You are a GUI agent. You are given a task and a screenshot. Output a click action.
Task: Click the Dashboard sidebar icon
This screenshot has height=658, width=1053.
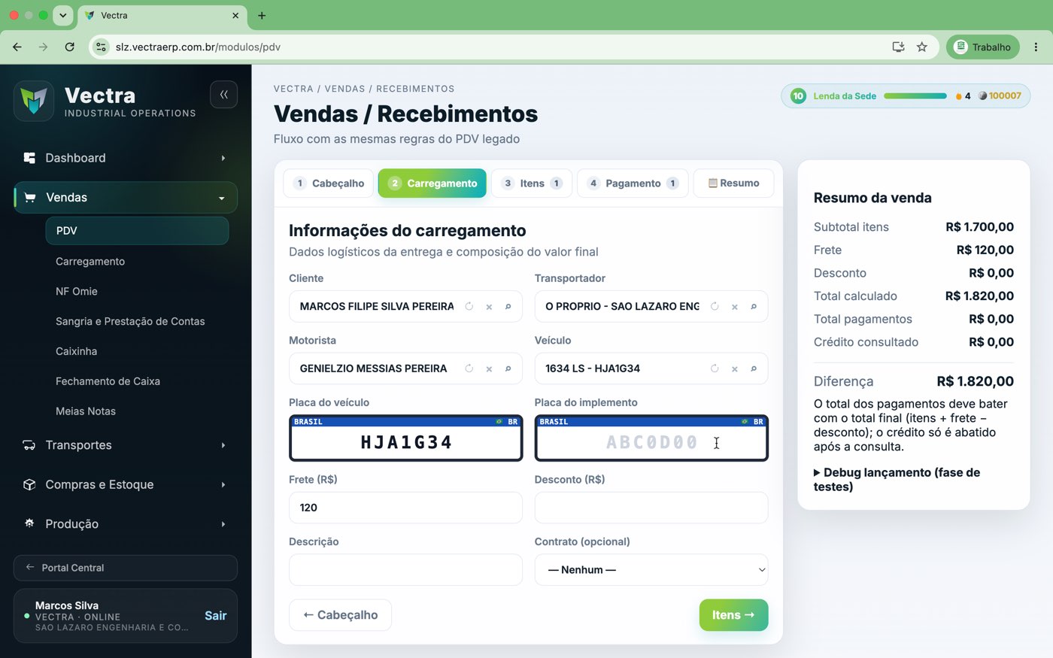tap(29, 158)
